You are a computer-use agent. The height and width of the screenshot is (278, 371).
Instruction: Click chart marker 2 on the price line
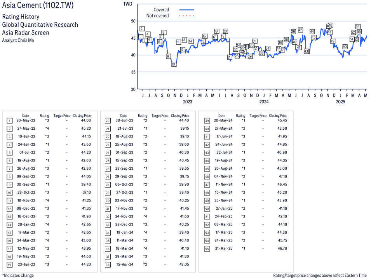[142, 29]
